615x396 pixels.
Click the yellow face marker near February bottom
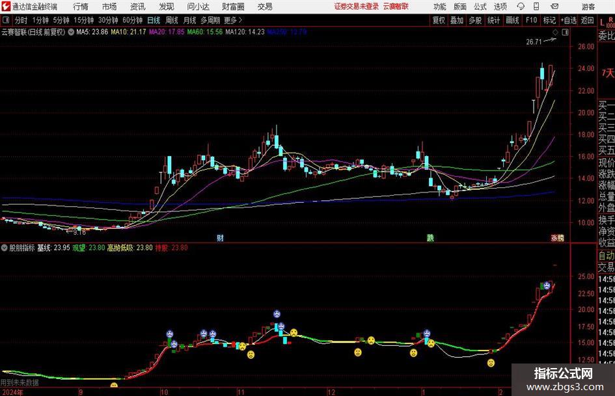click(x=491, y=363)
